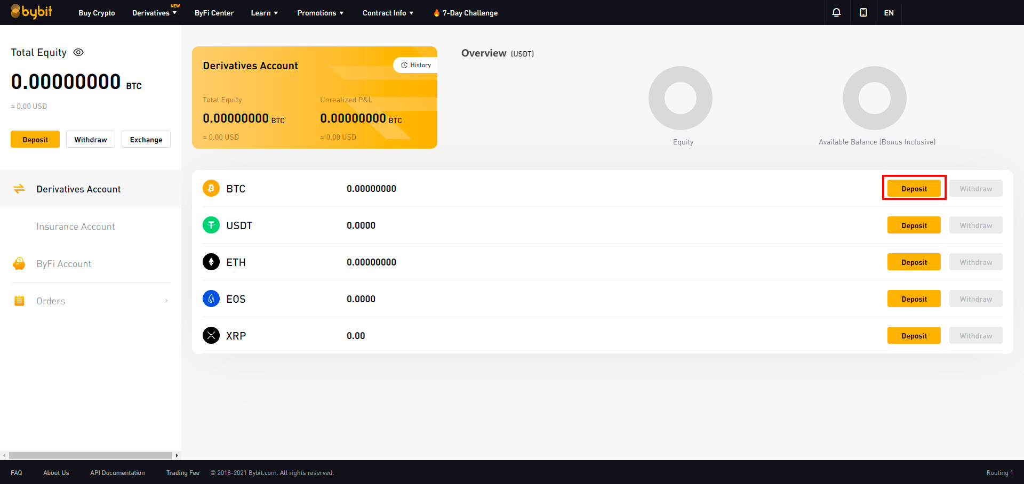Deposit in the BTC row
Image resolution: width=1024 pixels, height=484 pixels.
(x=914, y=188)
